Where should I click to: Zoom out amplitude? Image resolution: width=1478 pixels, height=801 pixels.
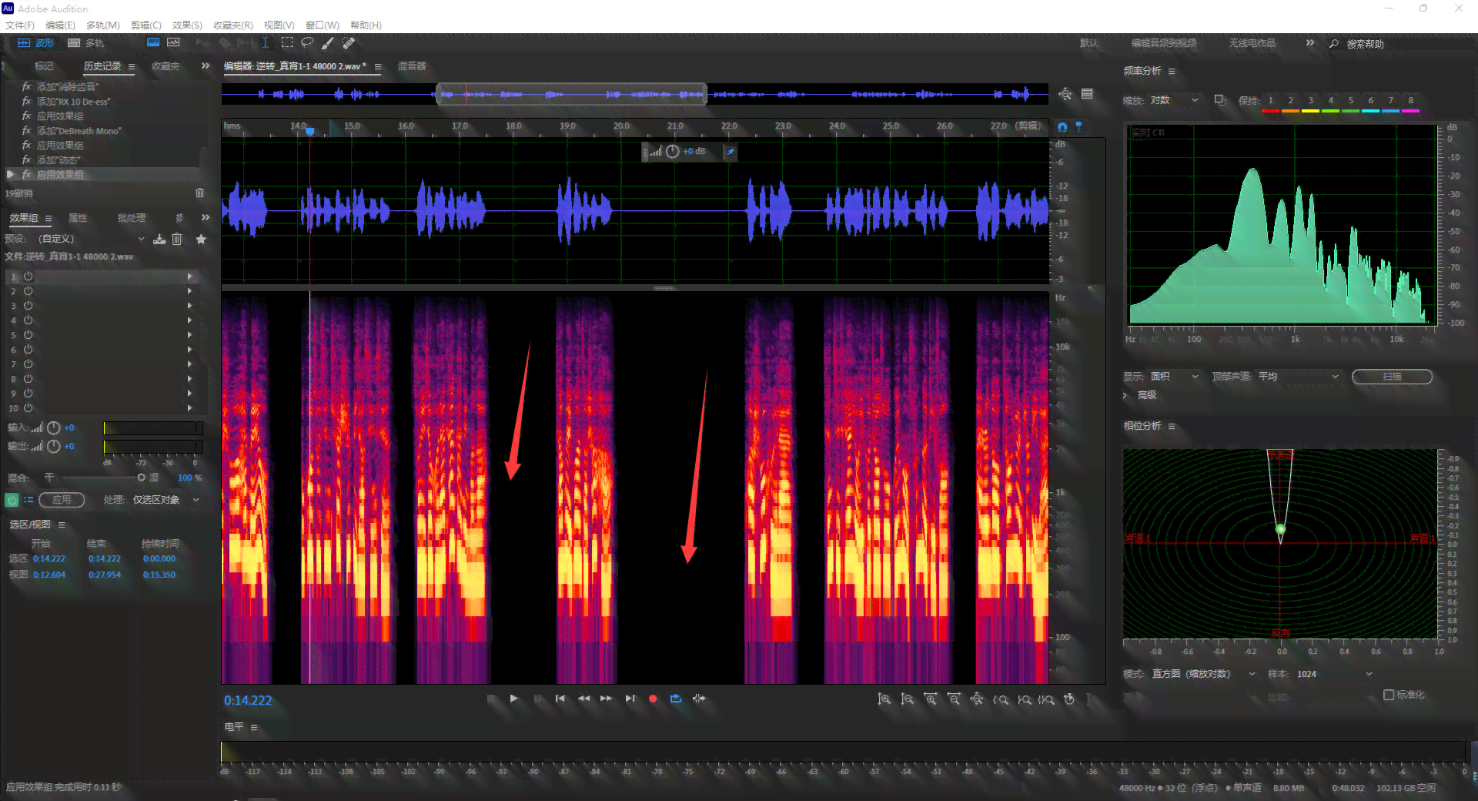tap(908, 699)
